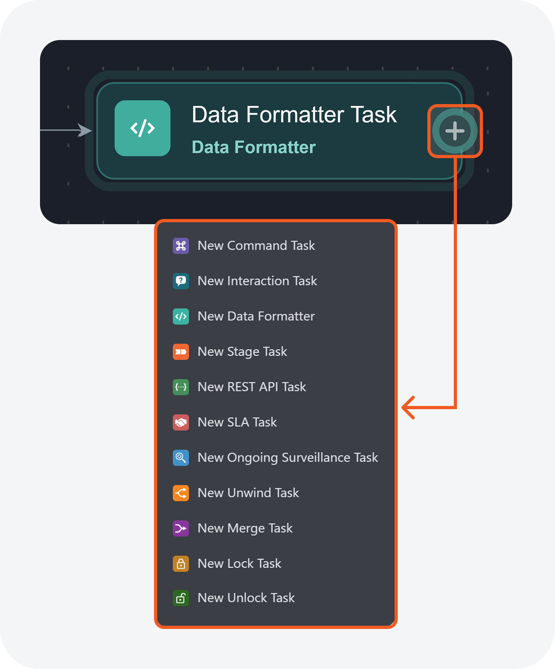Select the Data Formatter Task node title
The width and height of the screenshot is (555, 669).
click(294, 115)
